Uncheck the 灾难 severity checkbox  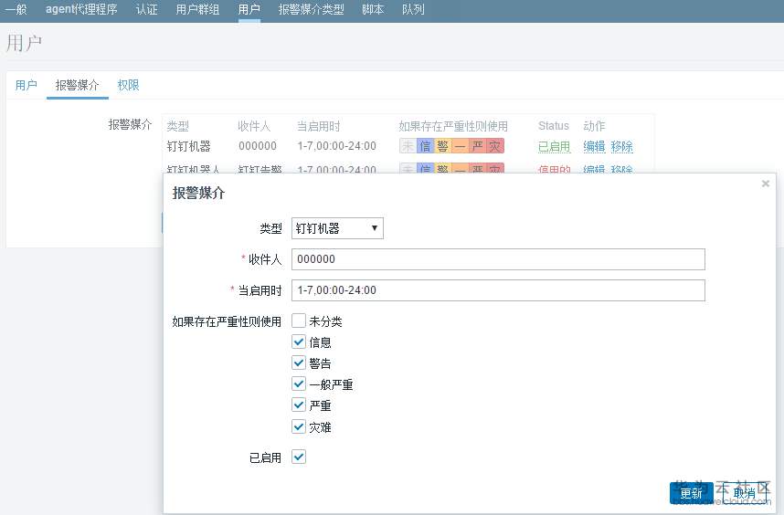pyautogui.click(x=299, y=426)
